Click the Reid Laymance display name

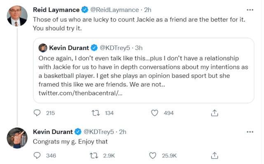point(56,10)
